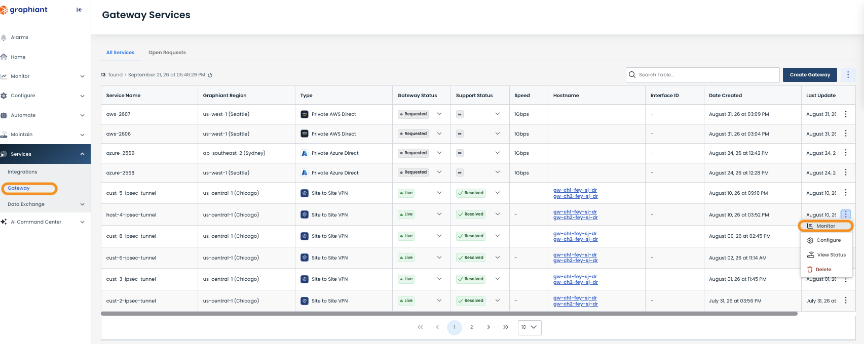
Task: Click the Azure icon in azure-2569 row
Action: (305, 153)
